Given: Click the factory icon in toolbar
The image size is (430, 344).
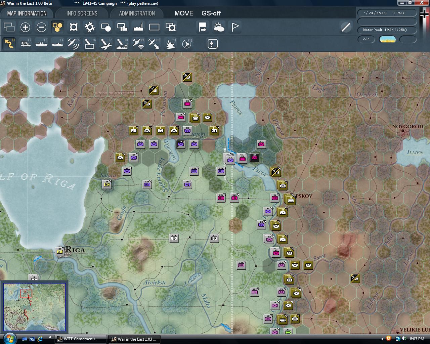Looking at the screenshot, I should point(138,27).
